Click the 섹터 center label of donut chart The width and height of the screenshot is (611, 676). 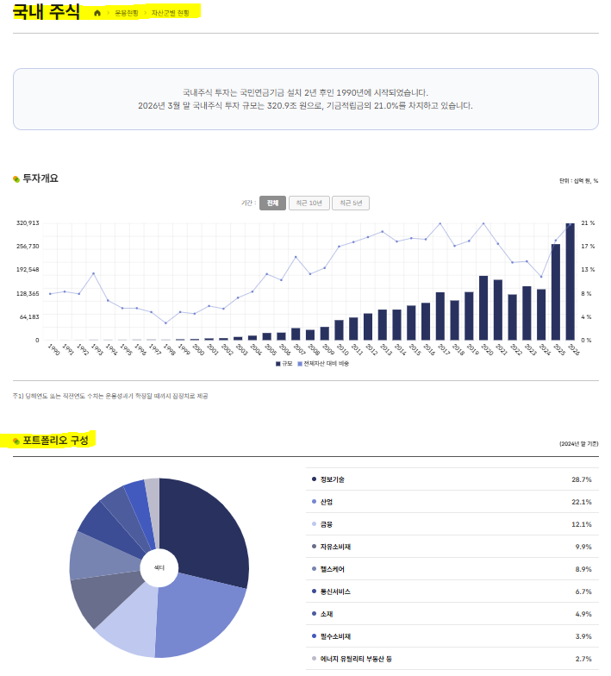(x=159, y=567)
